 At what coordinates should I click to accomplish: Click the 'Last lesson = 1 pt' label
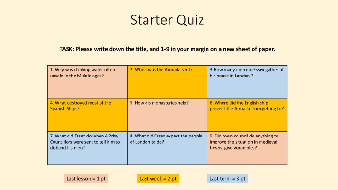(x=86, y=179)
